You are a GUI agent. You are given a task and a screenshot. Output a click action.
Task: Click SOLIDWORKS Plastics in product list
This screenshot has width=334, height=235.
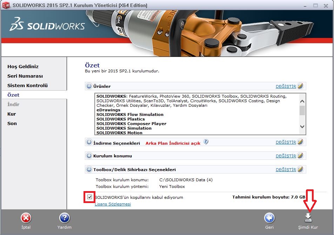pos(121,119)
